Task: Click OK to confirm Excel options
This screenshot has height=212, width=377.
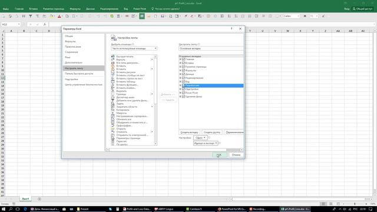Action: [x=220, y=155]
